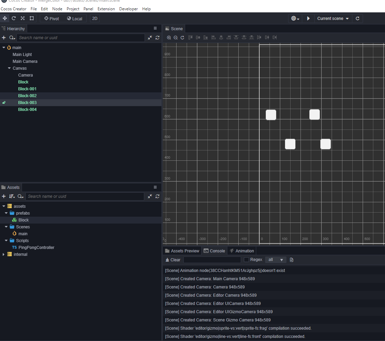The image size is (385, 341).
Task: Select the Move transform tool
Action: (x=5, y=19)
